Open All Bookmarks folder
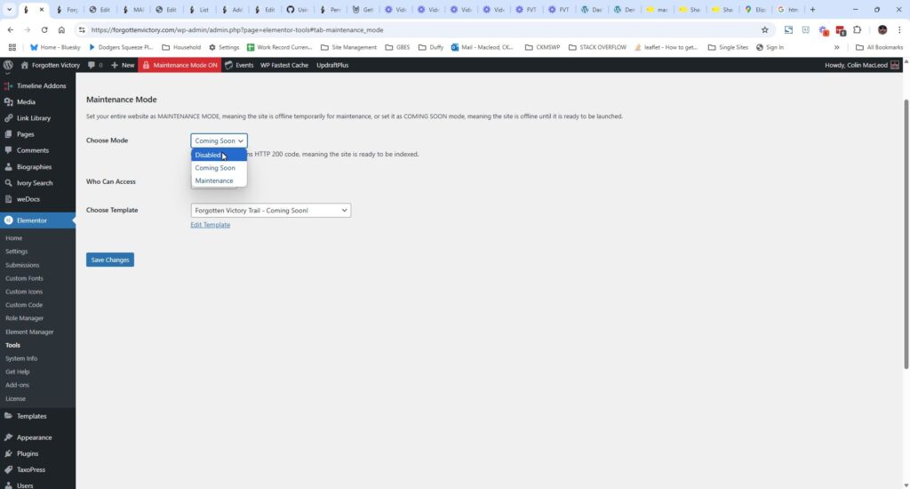910x489 pixels. pyautogui.click(x=879, y=47)
